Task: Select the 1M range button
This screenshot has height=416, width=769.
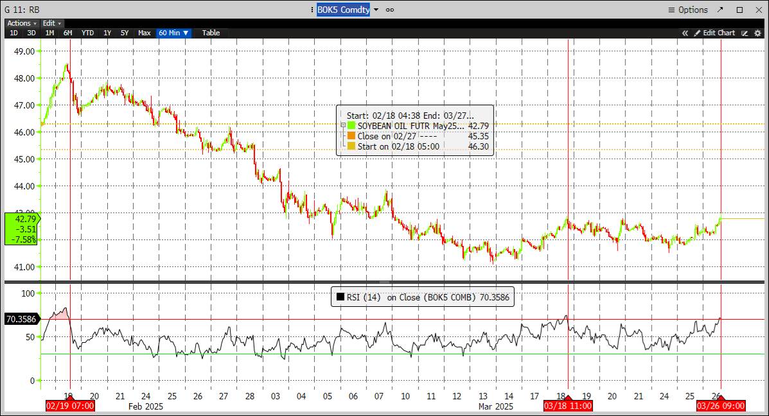Action: [x=49, y=33]
